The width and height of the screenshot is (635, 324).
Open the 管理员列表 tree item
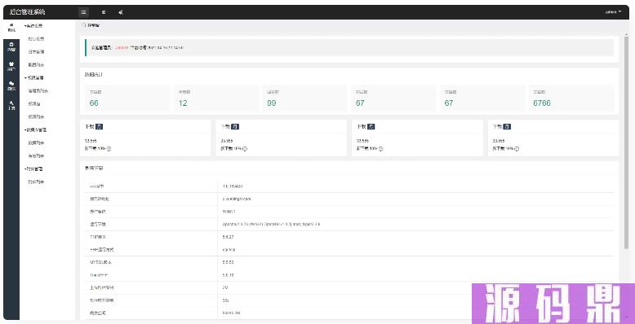click(x=38, y=91)
